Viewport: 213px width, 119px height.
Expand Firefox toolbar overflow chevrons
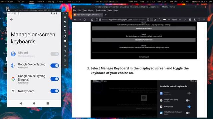pyautogui.click(x=199, y=20)
